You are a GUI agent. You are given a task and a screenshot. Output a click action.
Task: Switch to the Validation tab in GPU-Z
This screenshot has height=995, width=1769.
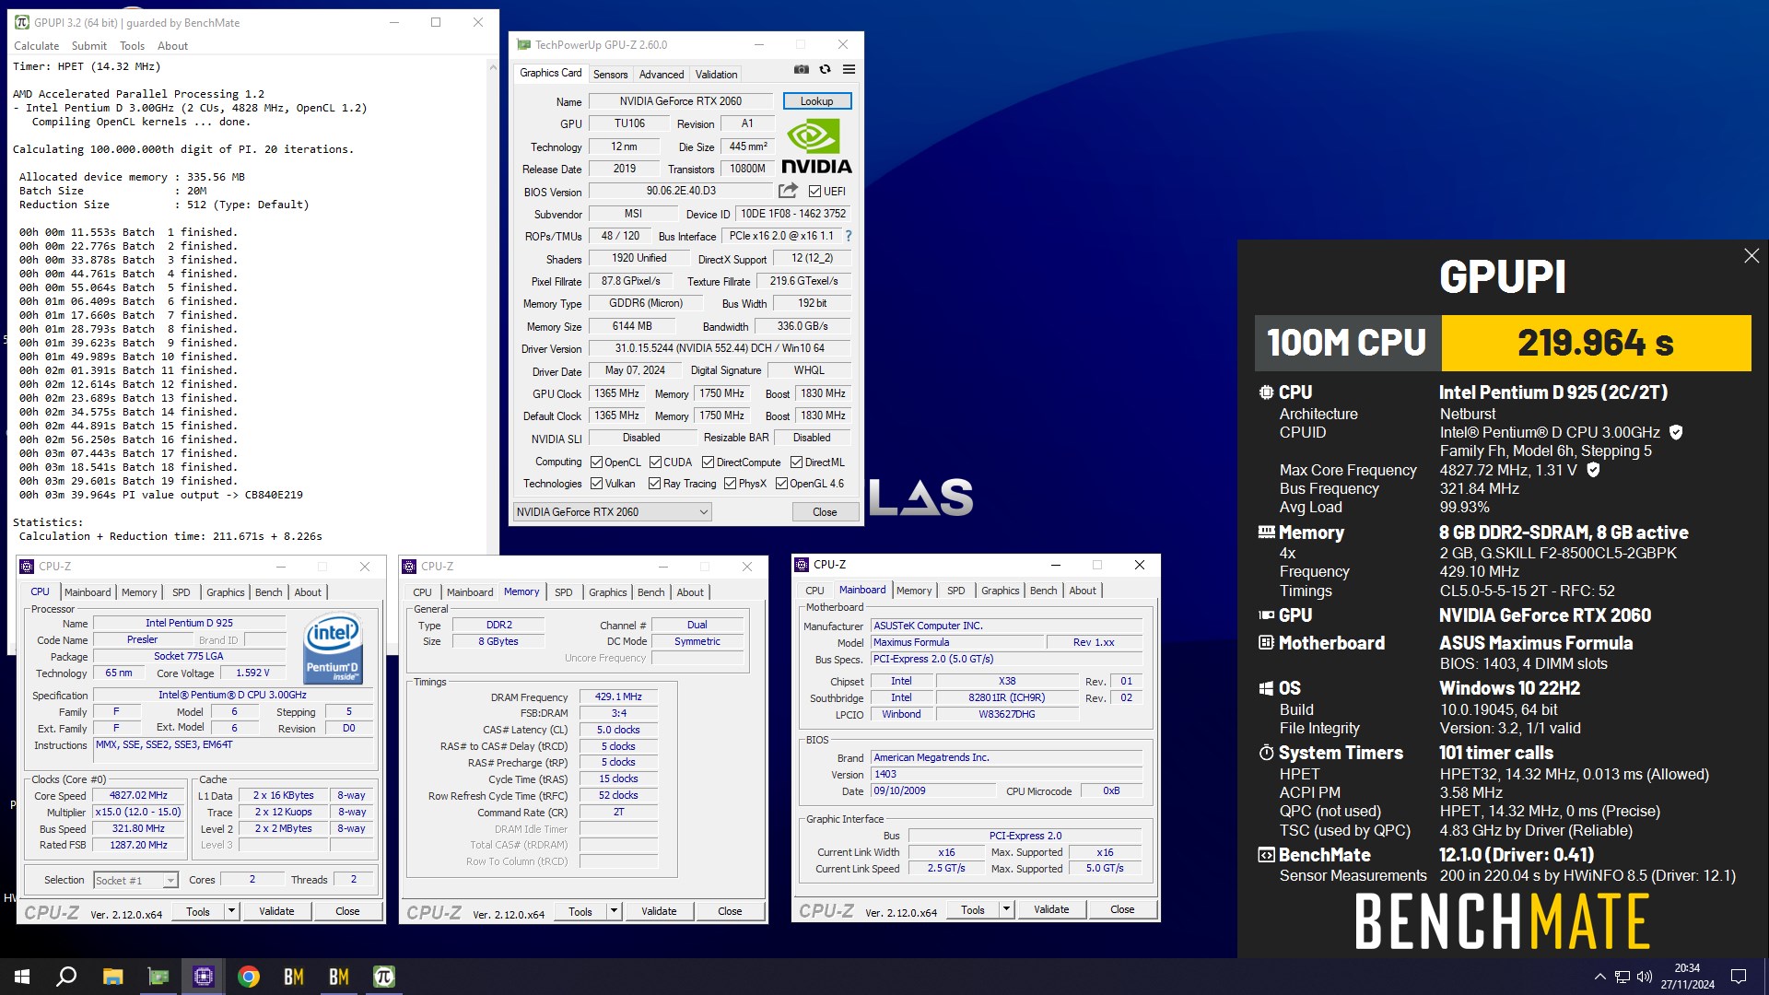coord(716,75)
